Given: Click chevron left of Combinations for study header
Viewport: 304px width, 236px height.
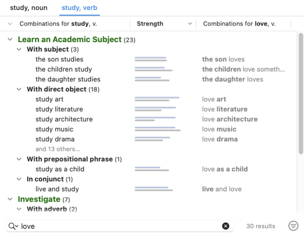Looking at the screenshot, I should click(x=10, y=24).
